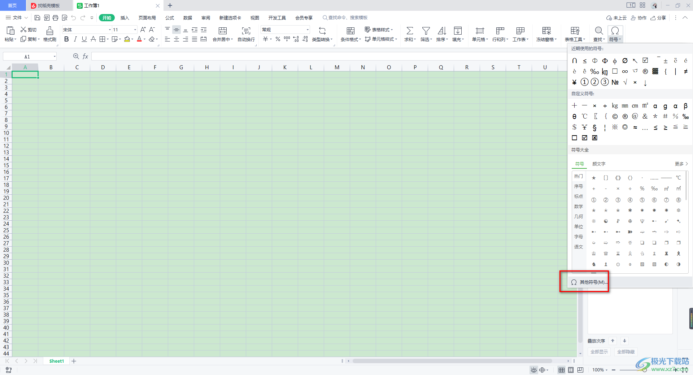The height and width of the screenshot is (375, 693).
Task: Click the Paste icon in the ribbon
Action: tap(10, 31)
